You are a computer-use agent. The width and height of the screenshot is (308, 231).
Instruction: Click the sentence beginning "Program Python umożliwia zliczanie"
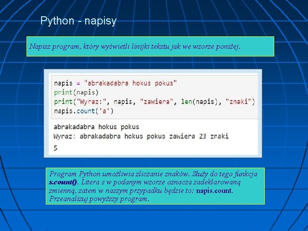119,174
